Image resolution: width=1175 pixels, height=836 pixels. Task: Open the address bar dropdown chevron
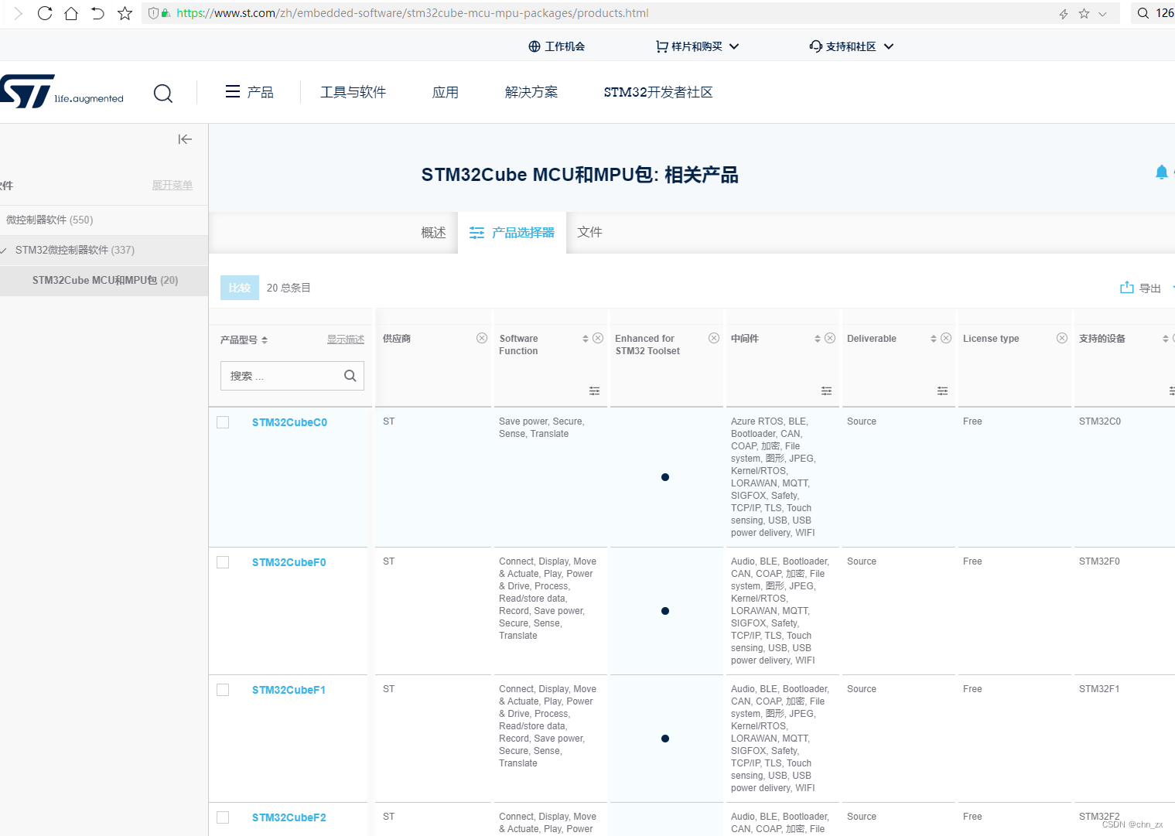pyautogui.click(x=1102, y=14)
